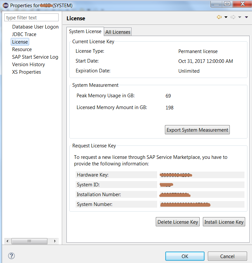The width and height of the screenshot is (252, 263).
Task: Click the 'License Type:' label
Action: pos(90,51)
